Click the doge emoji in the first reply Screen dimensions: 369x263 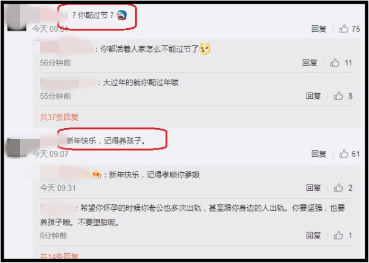(x=204, y=49)
